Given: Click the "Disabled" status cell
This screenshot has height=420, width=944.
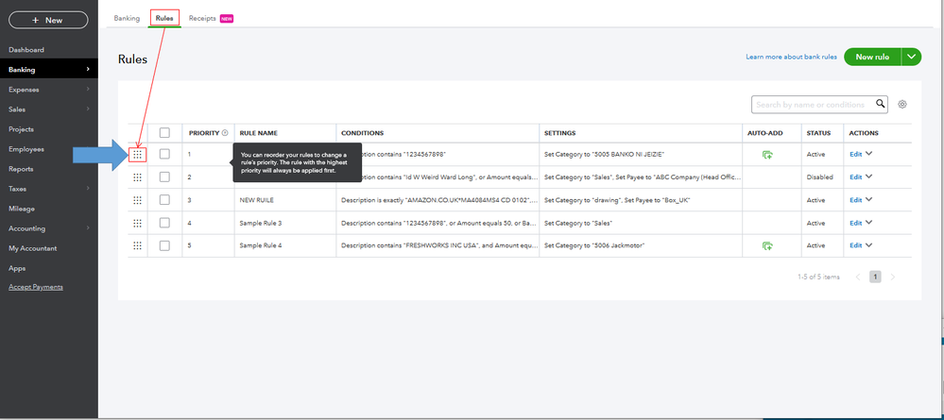Looking at the screenshot, I should coord(820,177).
